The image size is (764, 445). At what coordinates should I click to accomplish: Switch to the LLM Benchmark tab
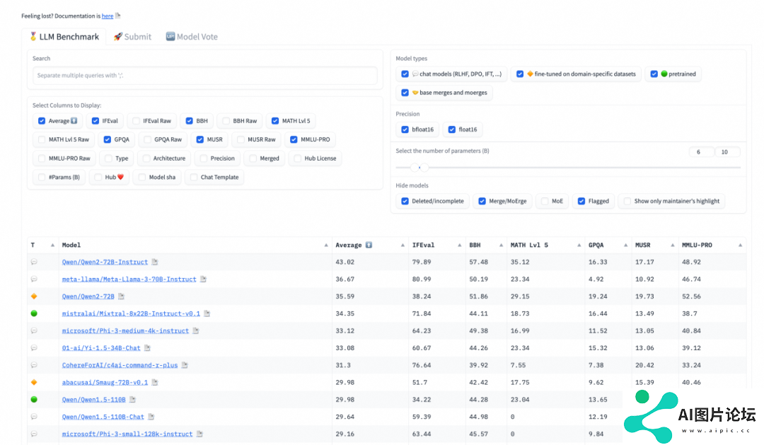pyautogui.click(x=64, y=37)
